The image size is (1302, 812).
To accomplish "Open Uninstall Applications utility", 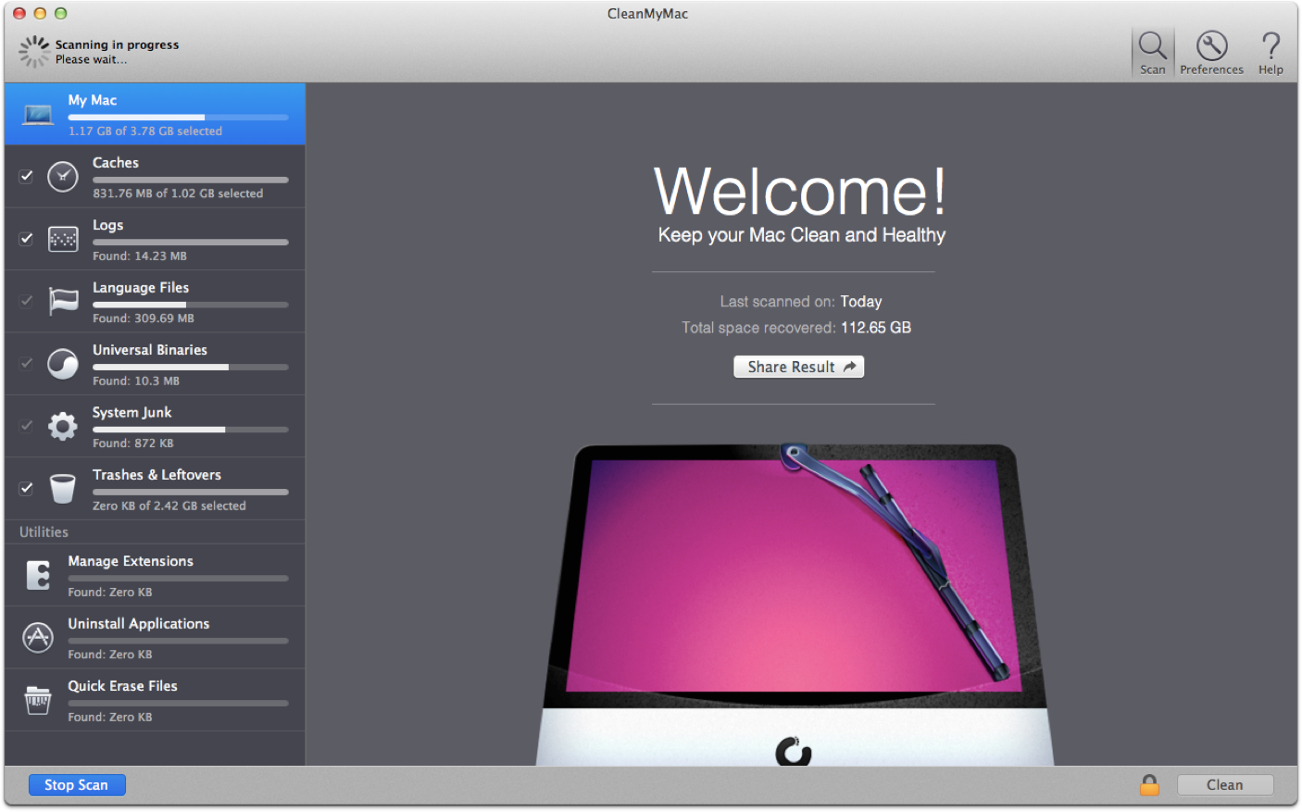I will (155, 637).
